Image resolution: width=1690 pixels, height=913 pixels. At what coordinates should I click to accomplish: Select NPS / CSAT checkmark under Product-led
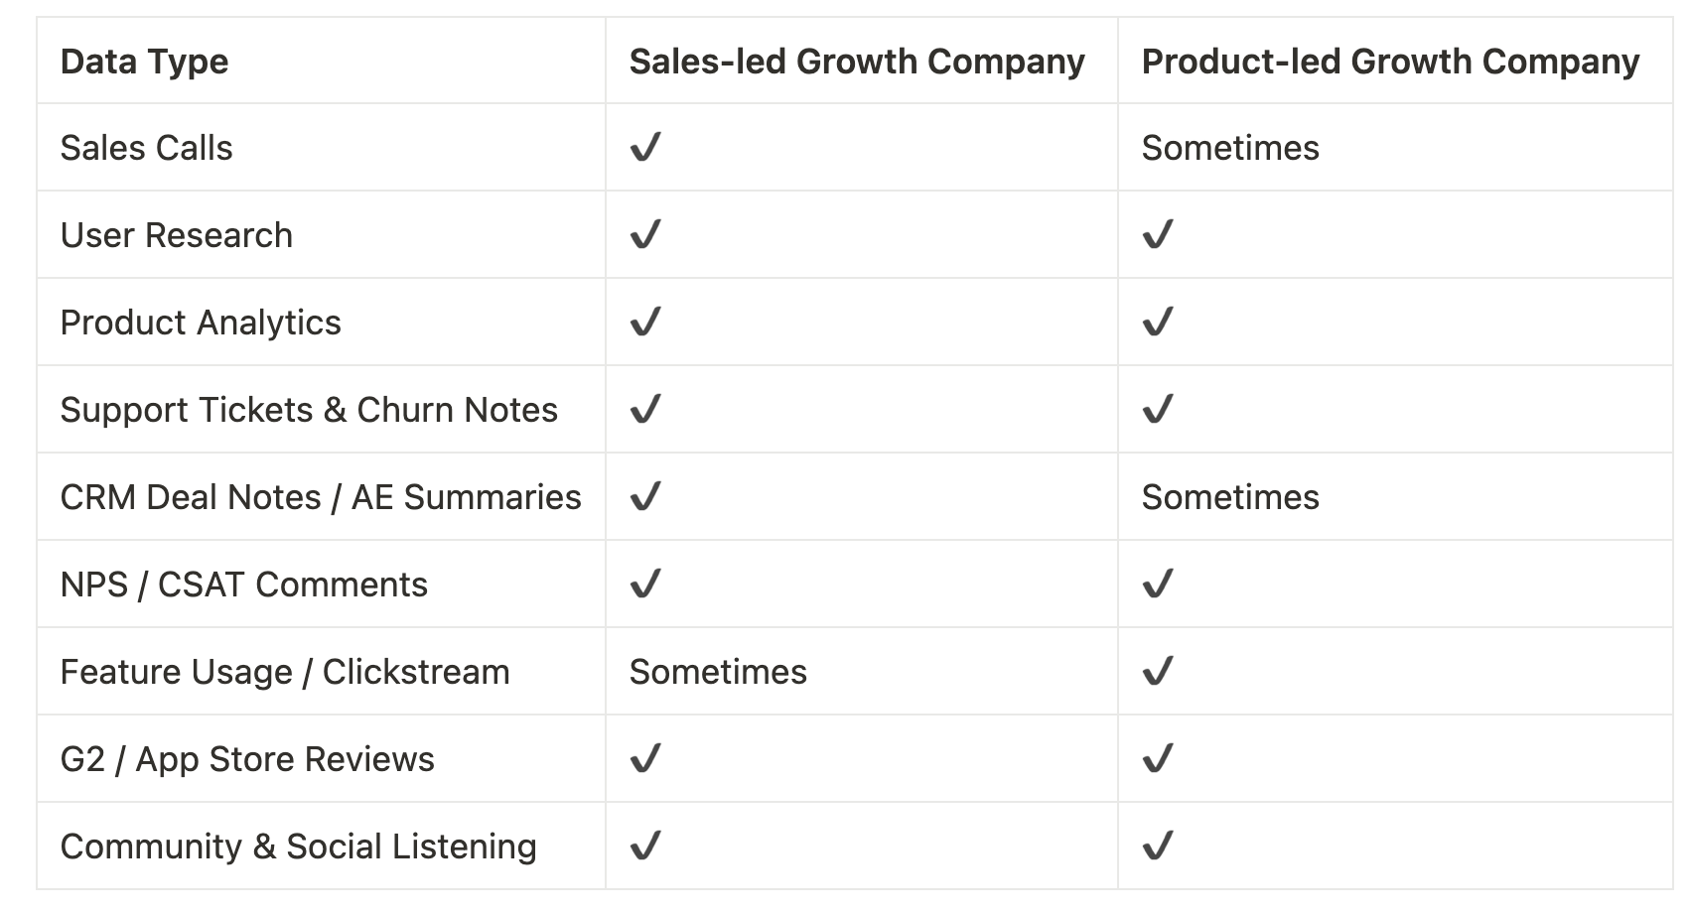1158,585
